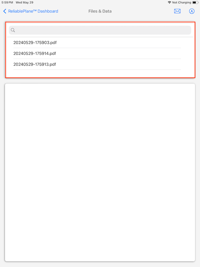
Task: Click blank area below last PDF entry
Action: tap(100, 73)
